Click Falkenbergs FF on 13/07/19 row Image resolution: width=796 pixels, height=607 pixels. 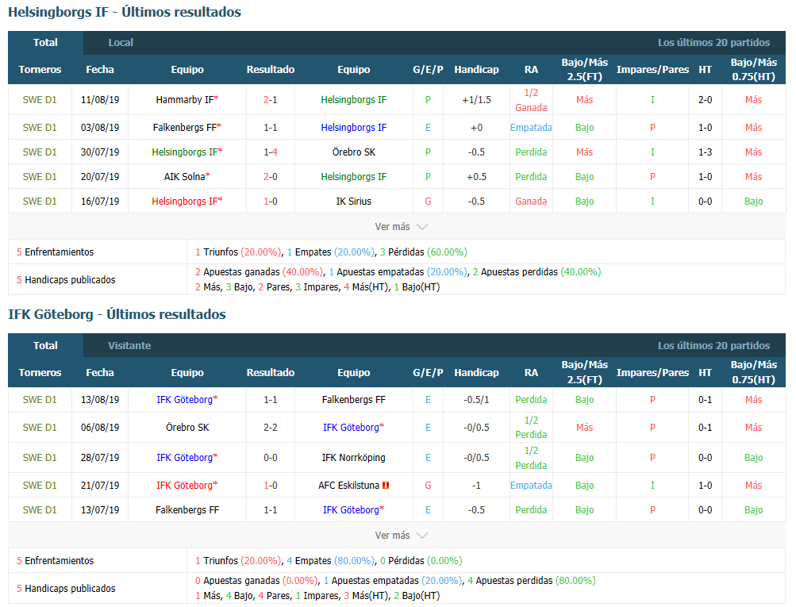(x=187, y=510)
